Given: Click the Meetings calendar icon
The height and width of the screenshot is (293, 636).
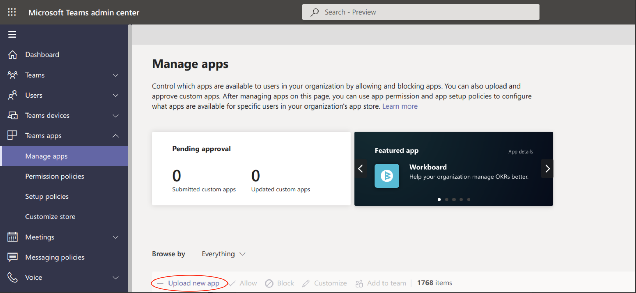Looking at the screenshot, I should click(12, 237).
